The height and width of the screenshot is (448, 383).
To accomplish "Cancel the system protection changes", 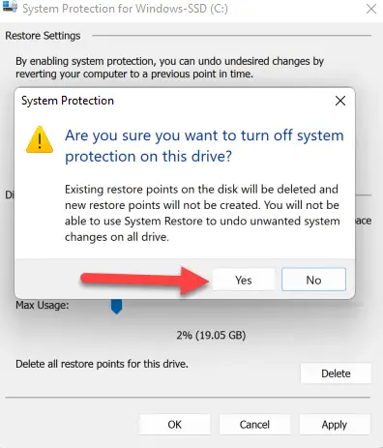I will (254, 425).
